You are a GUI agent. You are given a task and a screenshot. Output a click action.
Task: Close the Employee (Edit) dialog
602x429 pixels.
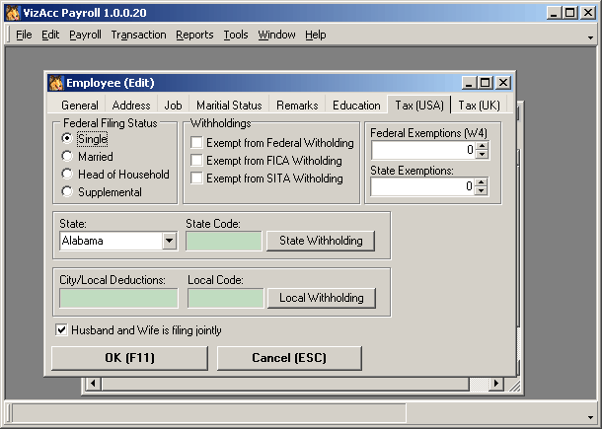click(x=503, y=83)
